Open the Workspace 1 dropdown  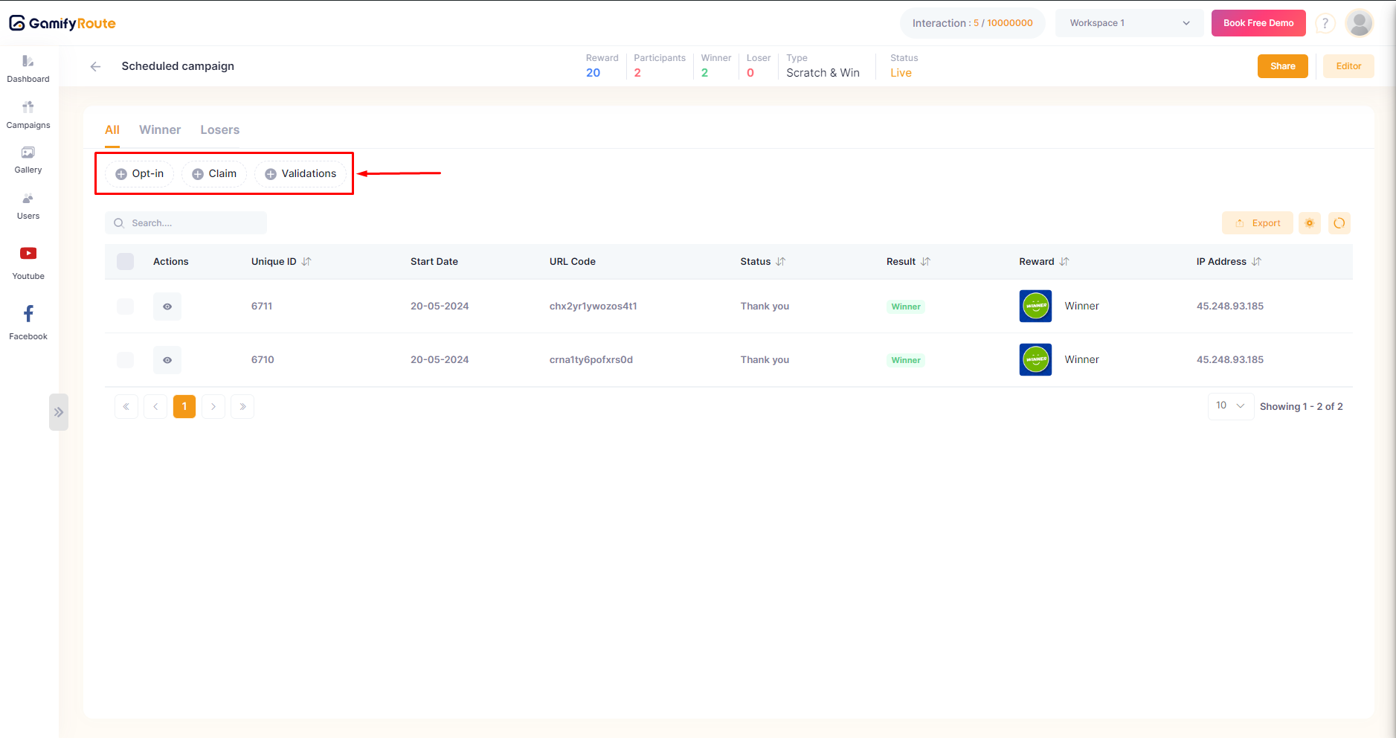[1128, 23]
